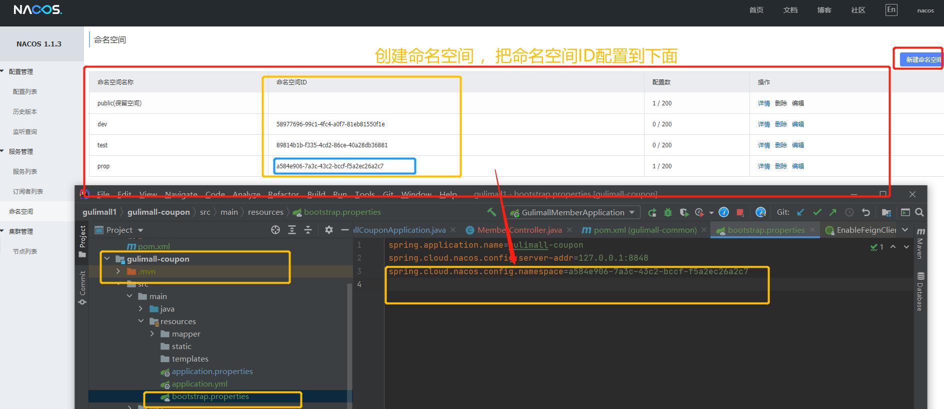The height and width of the screenshot is (409, 944).
Task: Collapse all nodes in Project panel
Action: 308,230
